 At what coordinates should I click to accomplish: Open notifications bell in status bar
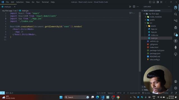pos(176,93)
